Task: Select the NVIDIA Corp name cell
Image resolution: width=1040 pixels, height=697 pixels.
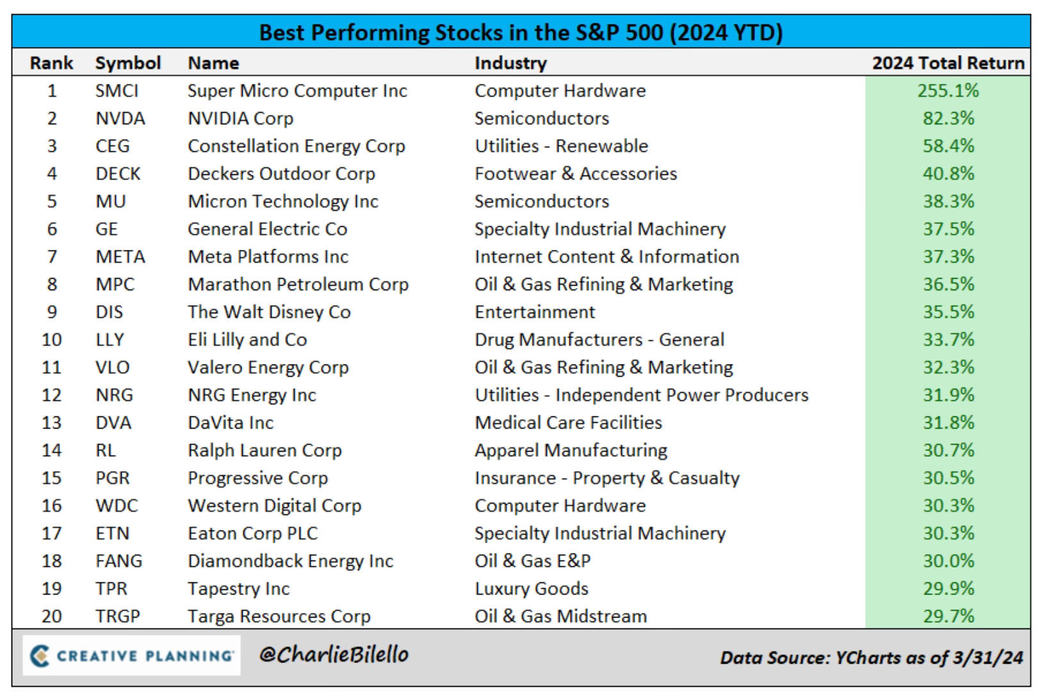Action: click(240, 118)
